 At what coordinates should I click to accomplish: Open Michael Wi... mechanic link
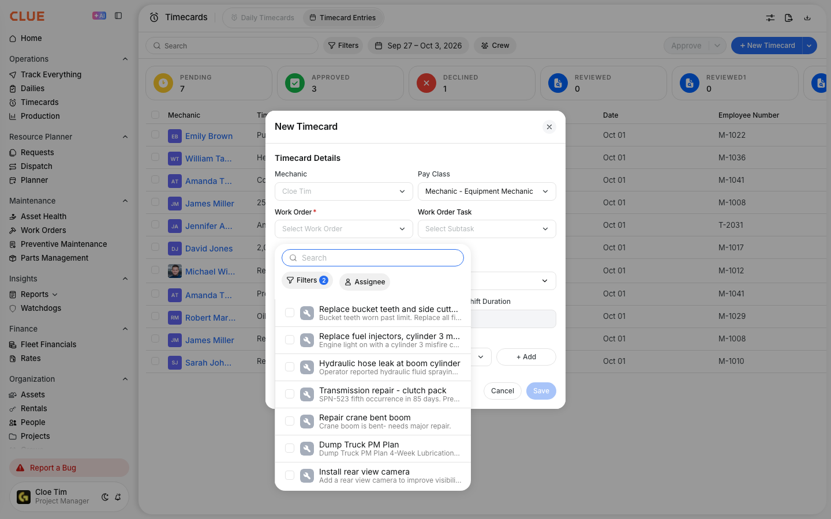(210, 272)
